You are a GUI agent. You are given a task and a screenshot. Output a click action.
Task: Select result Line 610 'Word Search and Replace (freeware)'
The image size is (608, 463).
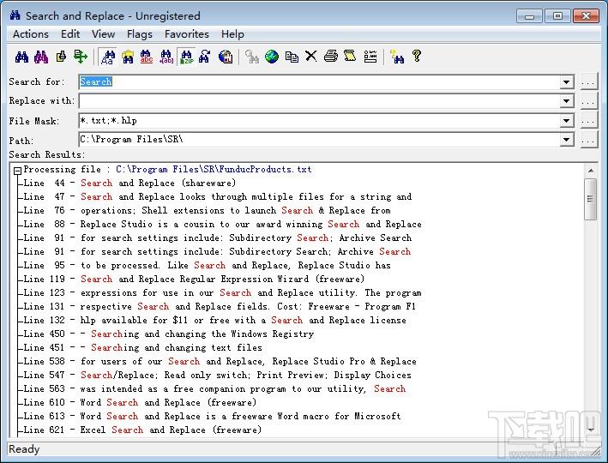pos(140,402)
